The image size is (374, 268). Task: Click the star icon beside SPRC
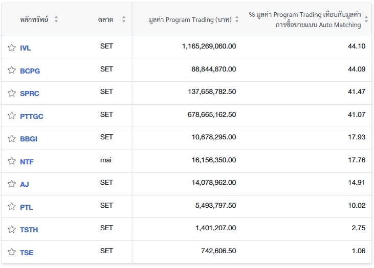pyautogui.click(x=11, y=93)
